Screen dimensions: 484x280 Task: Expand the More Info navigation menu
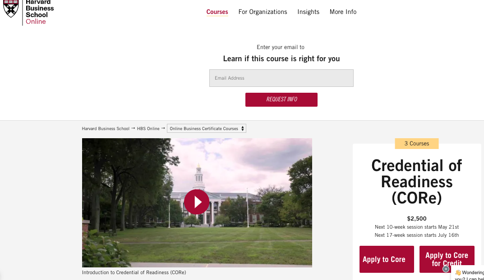coord(343,12)
